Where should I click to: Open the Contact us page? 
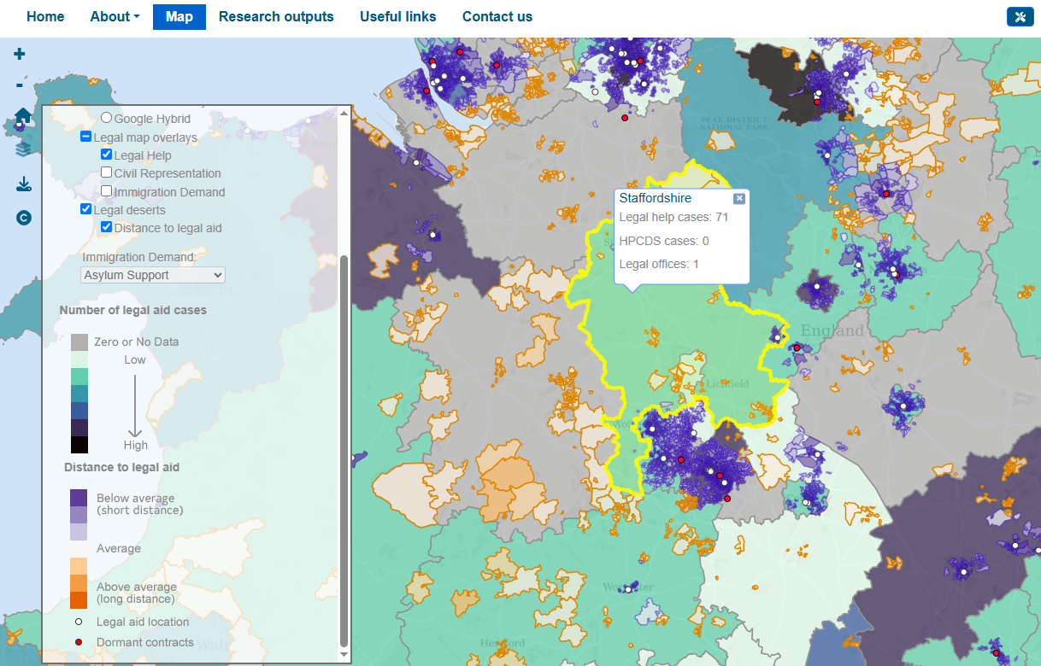(497, 16)
